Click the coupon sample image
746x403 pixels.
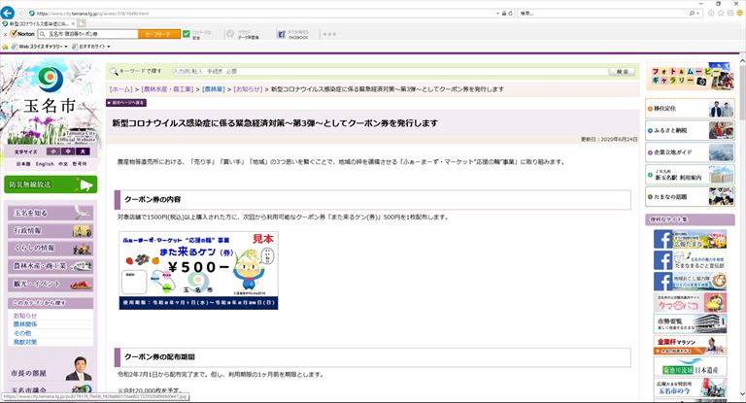click(x=198, y=270)
